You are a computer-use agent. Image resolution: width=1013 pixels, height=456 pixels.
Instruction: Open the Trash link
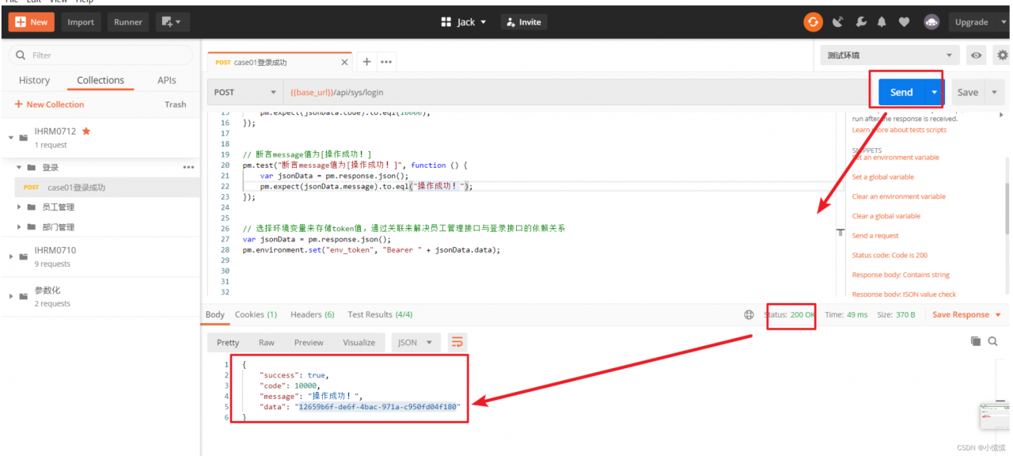(176, 104)
